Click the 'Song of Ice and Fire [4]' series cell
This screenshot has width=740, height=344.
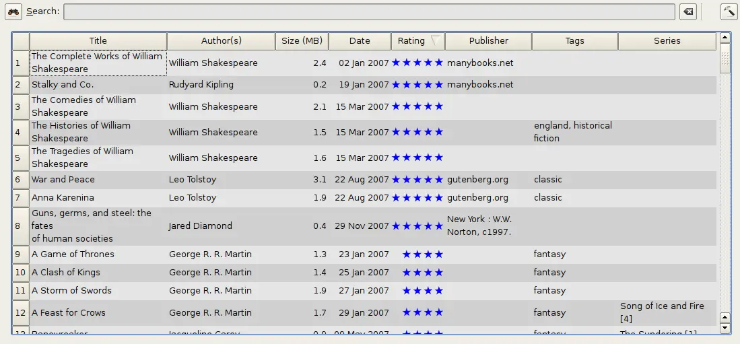[662, 313]
